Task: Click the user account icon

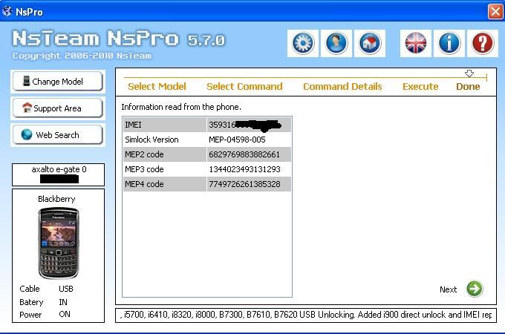Action: click(336, 43)
